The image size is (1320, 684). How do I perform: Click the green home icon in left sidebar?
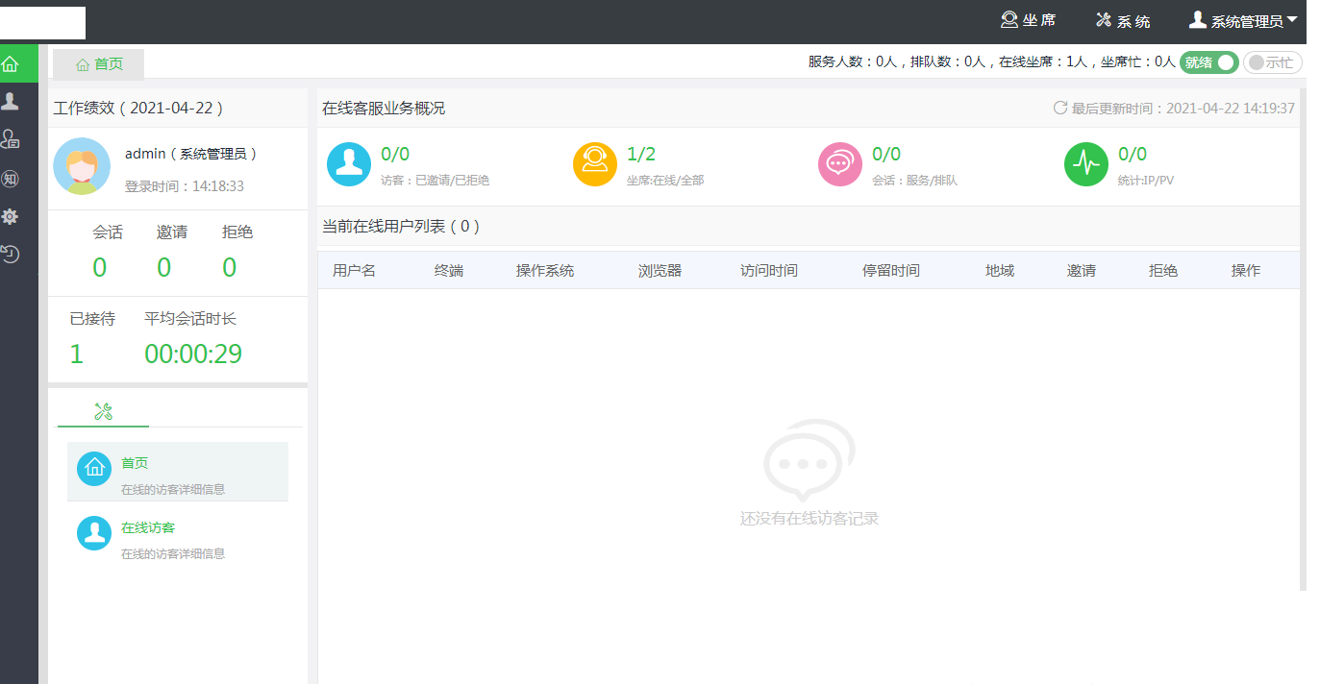11,64
